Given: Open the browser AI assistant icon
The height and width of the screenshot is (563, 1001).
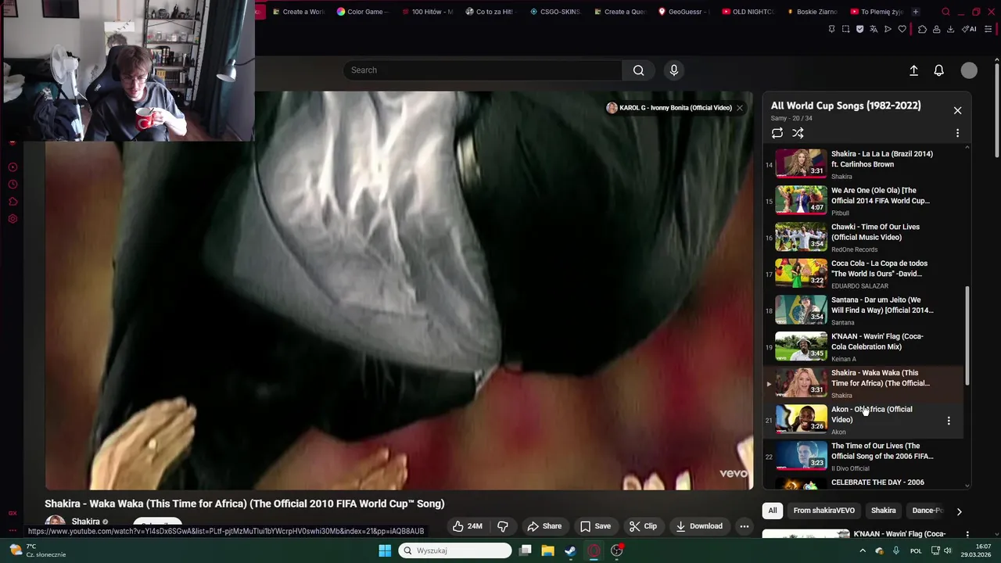Looking at the screenshot, I should click(970, 29).
